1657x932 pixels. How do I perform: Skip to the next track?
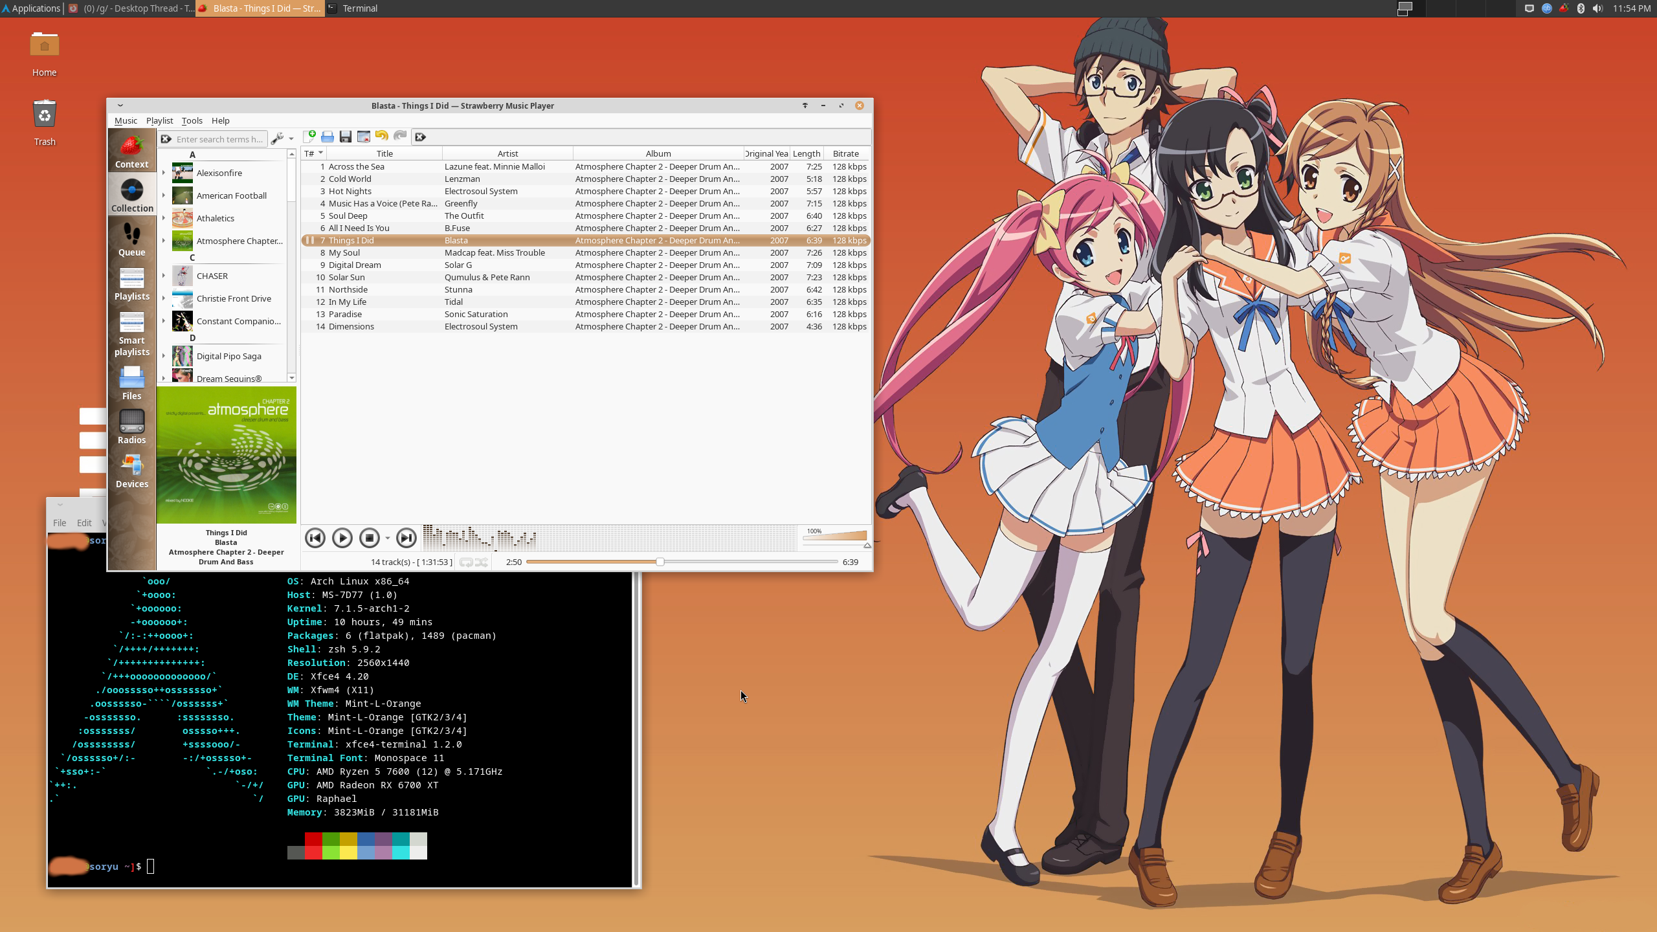pyautogui.click(x=406, y=538)
